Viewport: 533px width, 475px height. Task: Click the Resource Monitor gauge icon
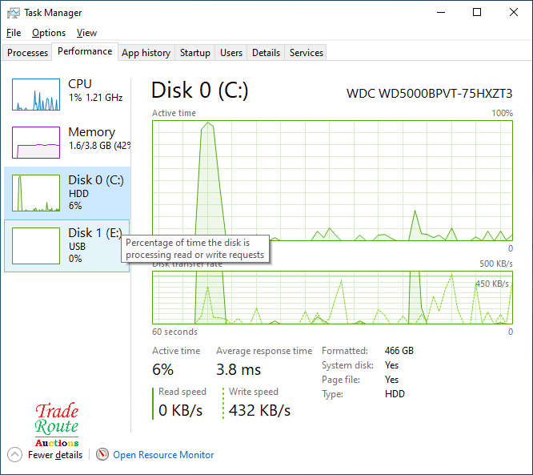[x=102, y=454]
